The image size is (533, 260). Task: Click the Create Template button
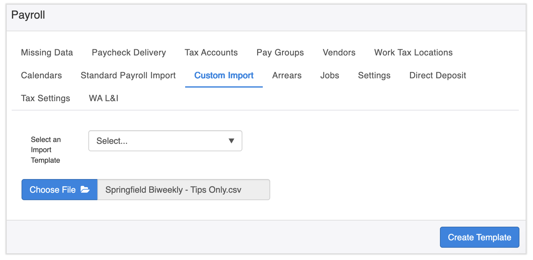[x=479, y=237]
